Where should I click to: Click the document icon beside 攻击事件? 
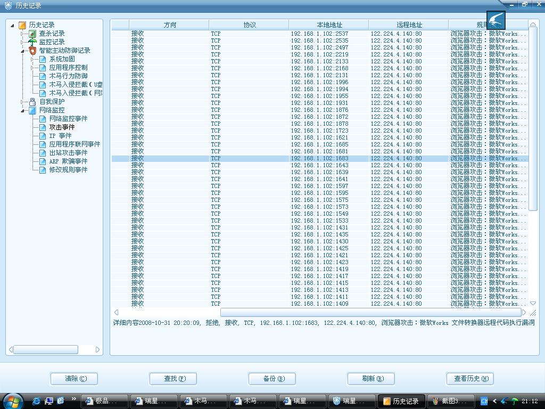coord(43,127)
